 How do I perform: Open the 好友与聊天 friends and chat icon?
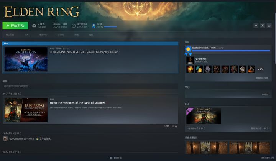pos(273,158)
